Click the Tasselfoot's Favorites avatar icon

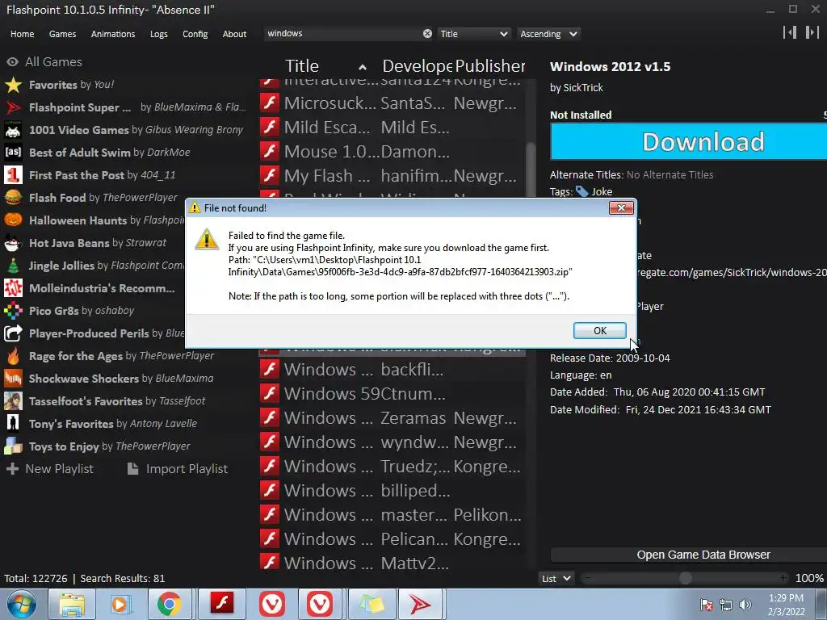[13, 401]
